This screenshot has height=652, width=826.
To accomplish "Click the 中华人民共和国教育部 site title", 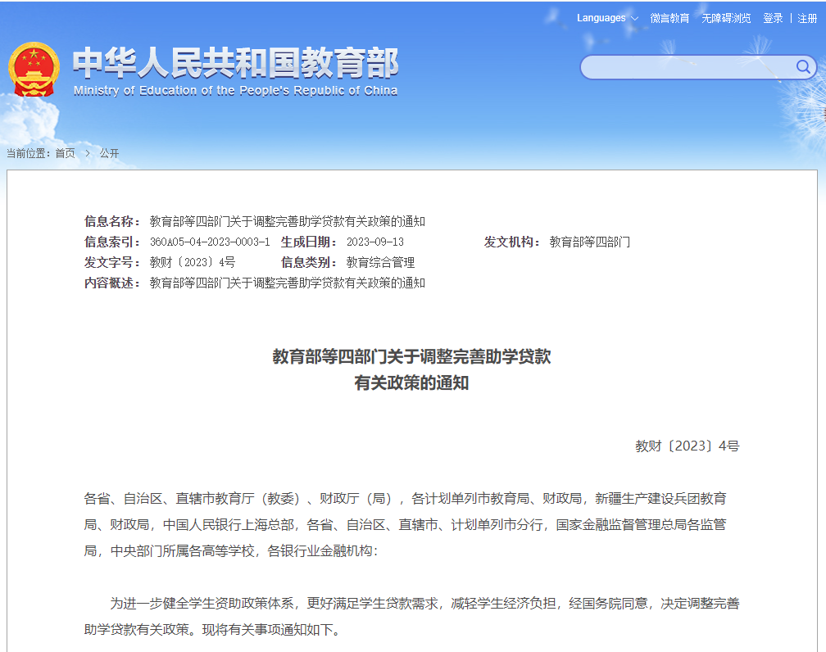I will (235, 62).
